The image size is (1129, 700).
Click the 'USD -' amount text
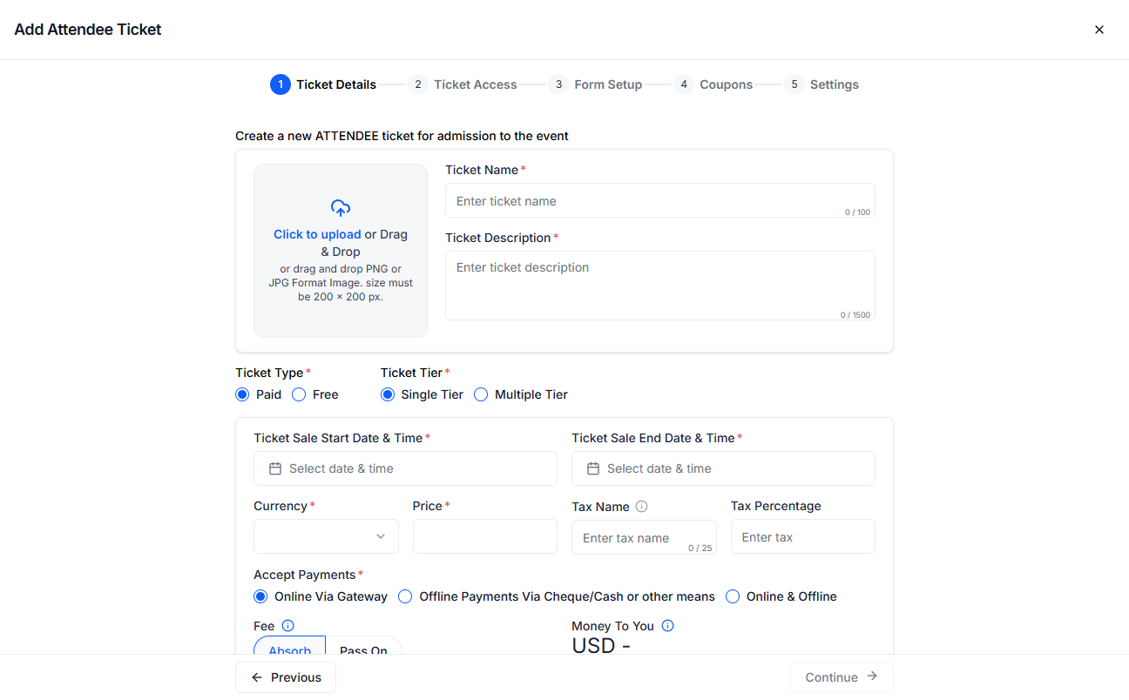601,645
